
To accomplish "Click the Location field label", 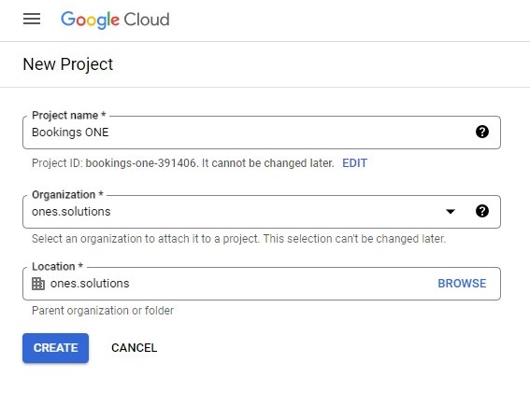I will tap(57, 266).
